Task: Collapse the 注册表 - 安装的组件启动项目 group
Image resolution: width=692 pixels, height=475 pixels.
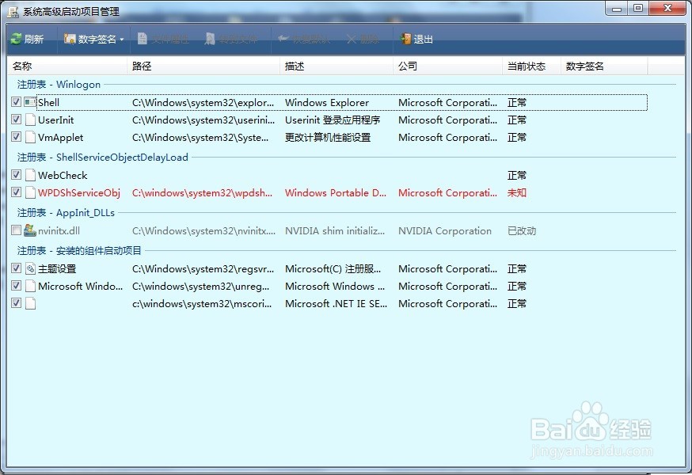Action: pos(79,251)
